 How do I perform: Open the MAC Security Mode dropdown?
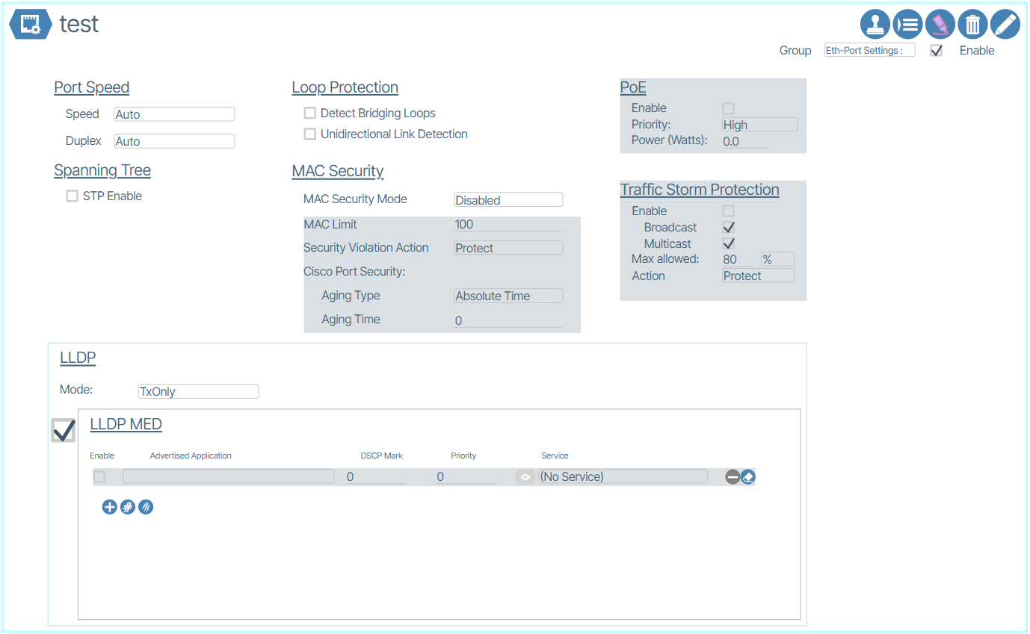(508, 200)
